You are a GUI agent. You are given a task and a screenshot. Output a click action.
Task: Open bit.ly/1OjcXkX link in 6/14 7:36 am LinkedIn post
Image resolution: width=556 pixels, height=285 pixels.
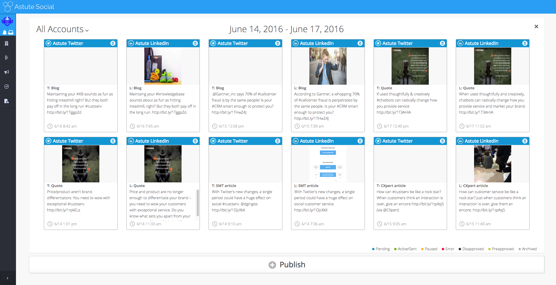(311, 210)
